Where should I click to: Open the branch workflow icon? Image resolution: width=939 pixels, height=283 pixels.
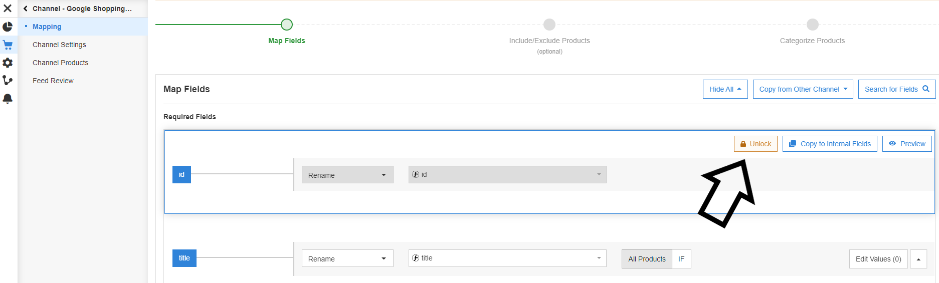8,80
